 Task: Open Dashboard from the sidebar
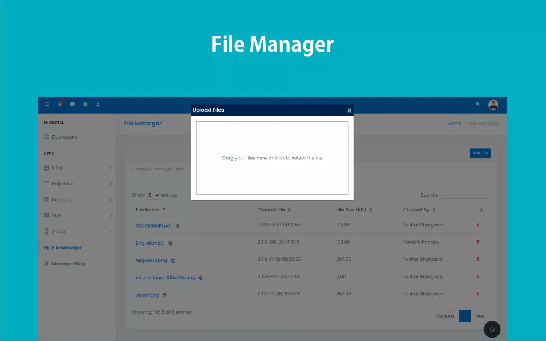pyautogui.click(x=64, y=137)
